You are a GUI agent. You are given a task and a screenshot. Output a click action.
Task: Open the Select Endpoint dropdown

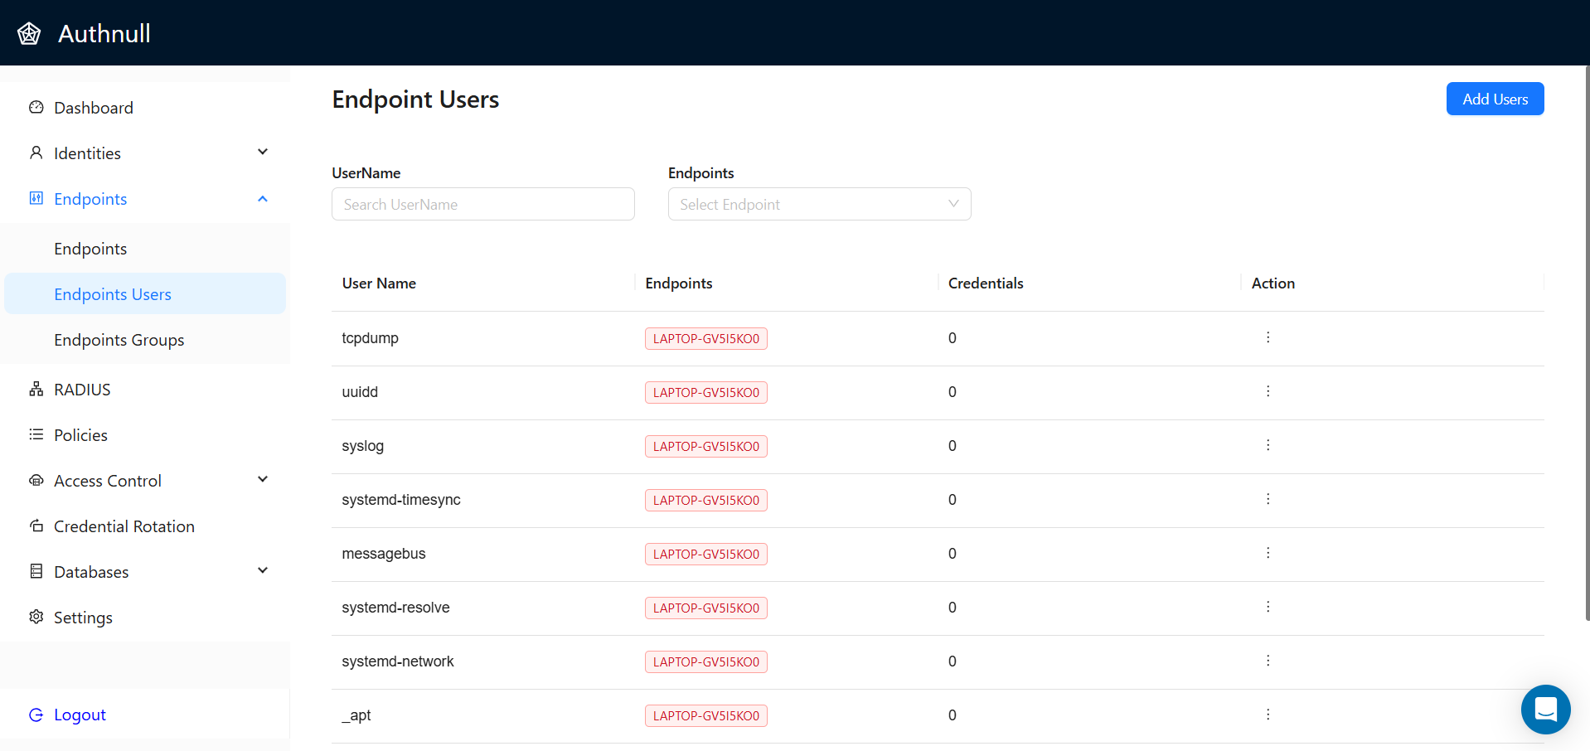point(818,204)
